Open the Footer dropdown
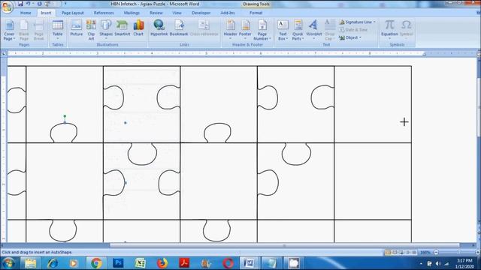 (245, 30)
